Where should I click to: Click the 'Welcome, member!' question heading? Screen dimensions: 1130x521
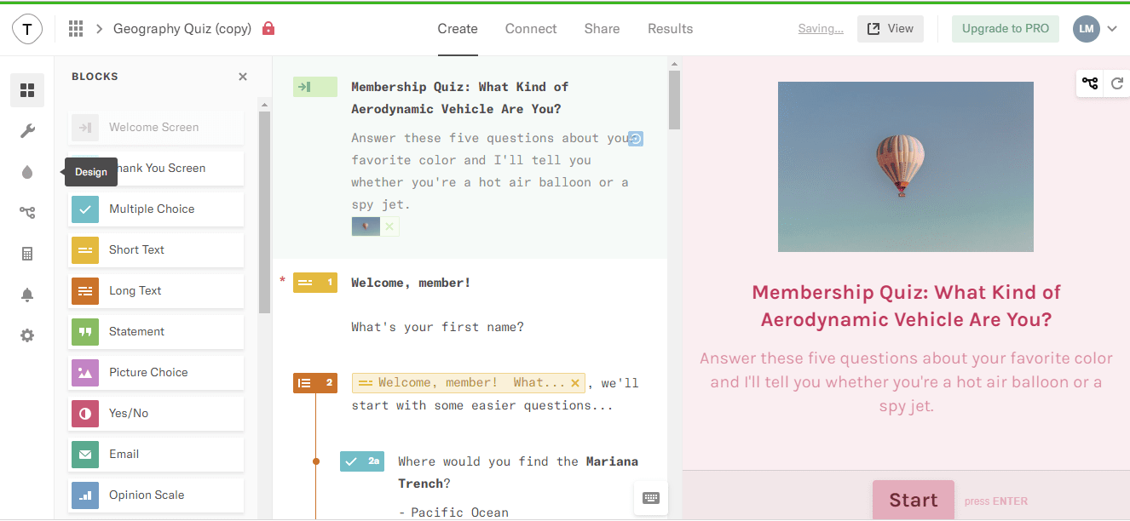[x=411, y=283]
